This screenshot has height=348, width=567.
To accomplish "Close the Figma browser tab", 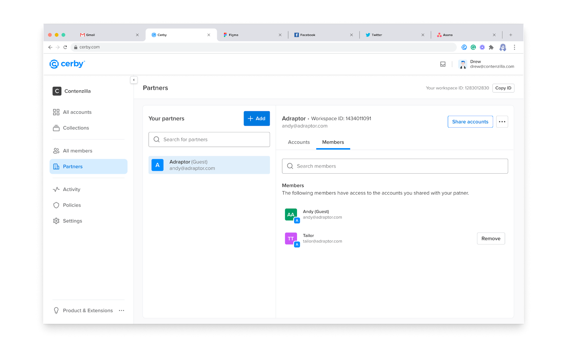I will [x=280, y=35].
